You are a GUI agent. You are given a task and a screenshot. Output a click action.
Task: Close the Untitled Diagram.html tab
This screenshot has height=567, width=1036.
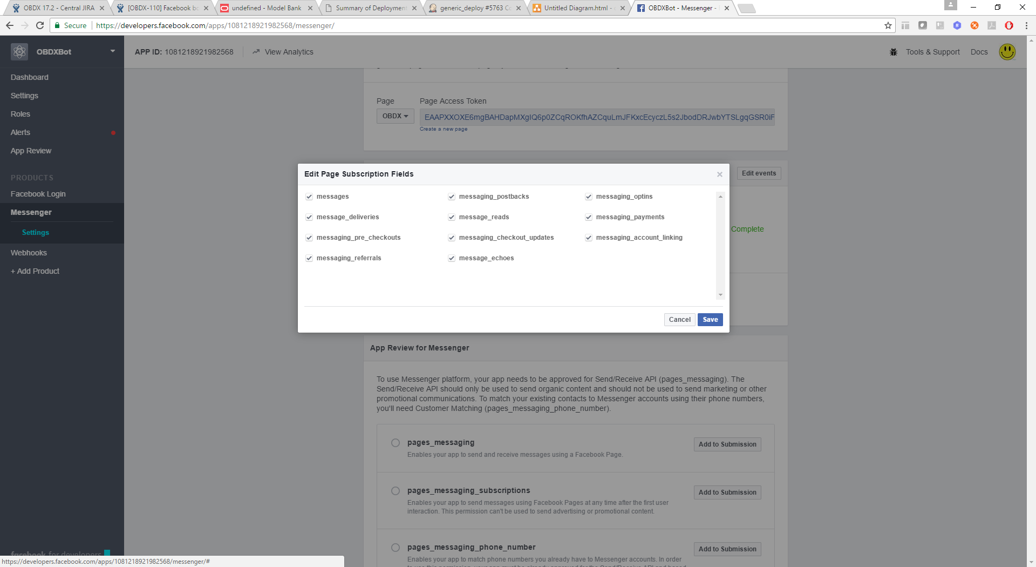tap(623, 8)
